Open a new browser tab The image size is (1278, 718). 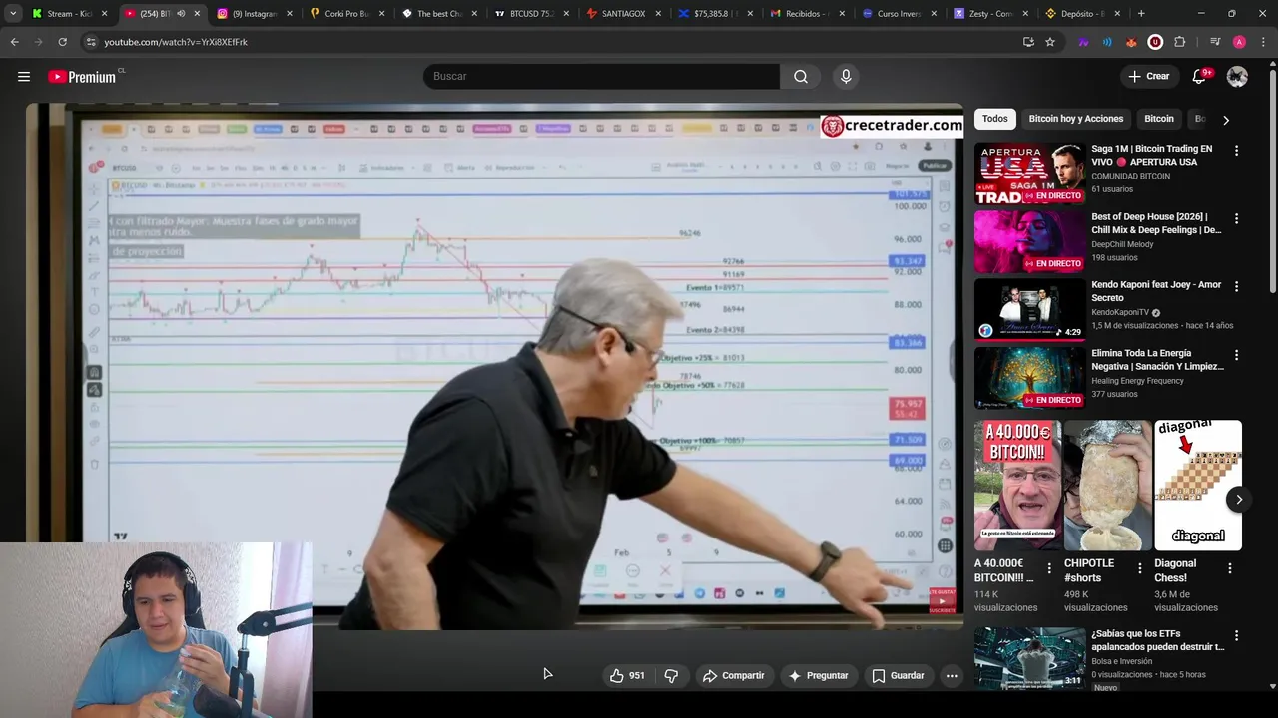click(1141, 14)
